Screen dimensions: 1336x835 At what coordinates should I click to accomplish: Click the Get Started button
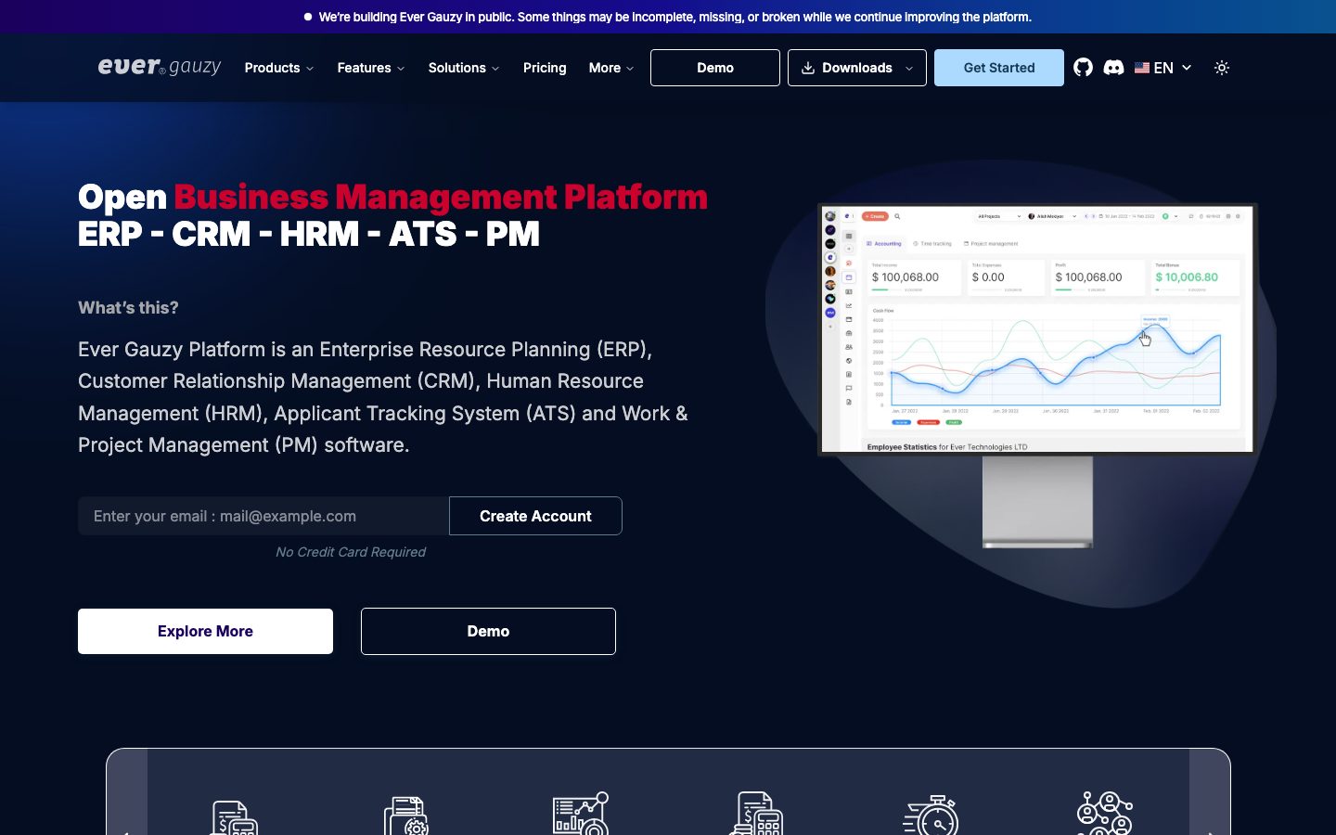tap(999, 68)
